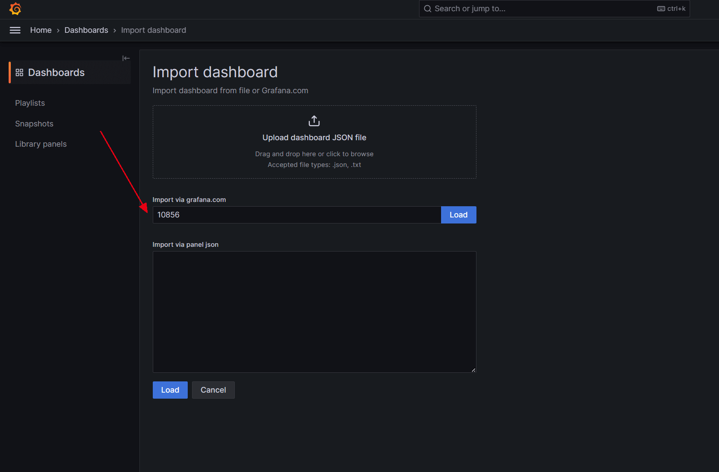The width and height of the screenshot is (719, 472).
Task: Click Load next to the grafana.com ID field
Action: [459, 215]
